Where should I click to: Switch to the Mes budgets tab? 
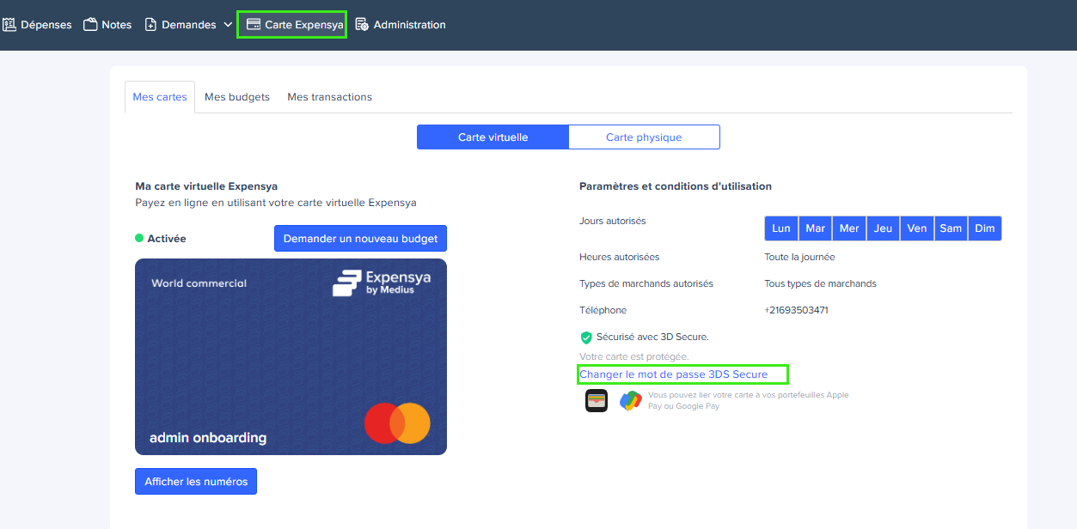tap(237, 97)
